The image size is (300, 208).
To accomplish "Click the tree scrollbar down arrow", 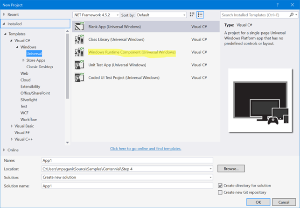I will click(x=67, y=143).
